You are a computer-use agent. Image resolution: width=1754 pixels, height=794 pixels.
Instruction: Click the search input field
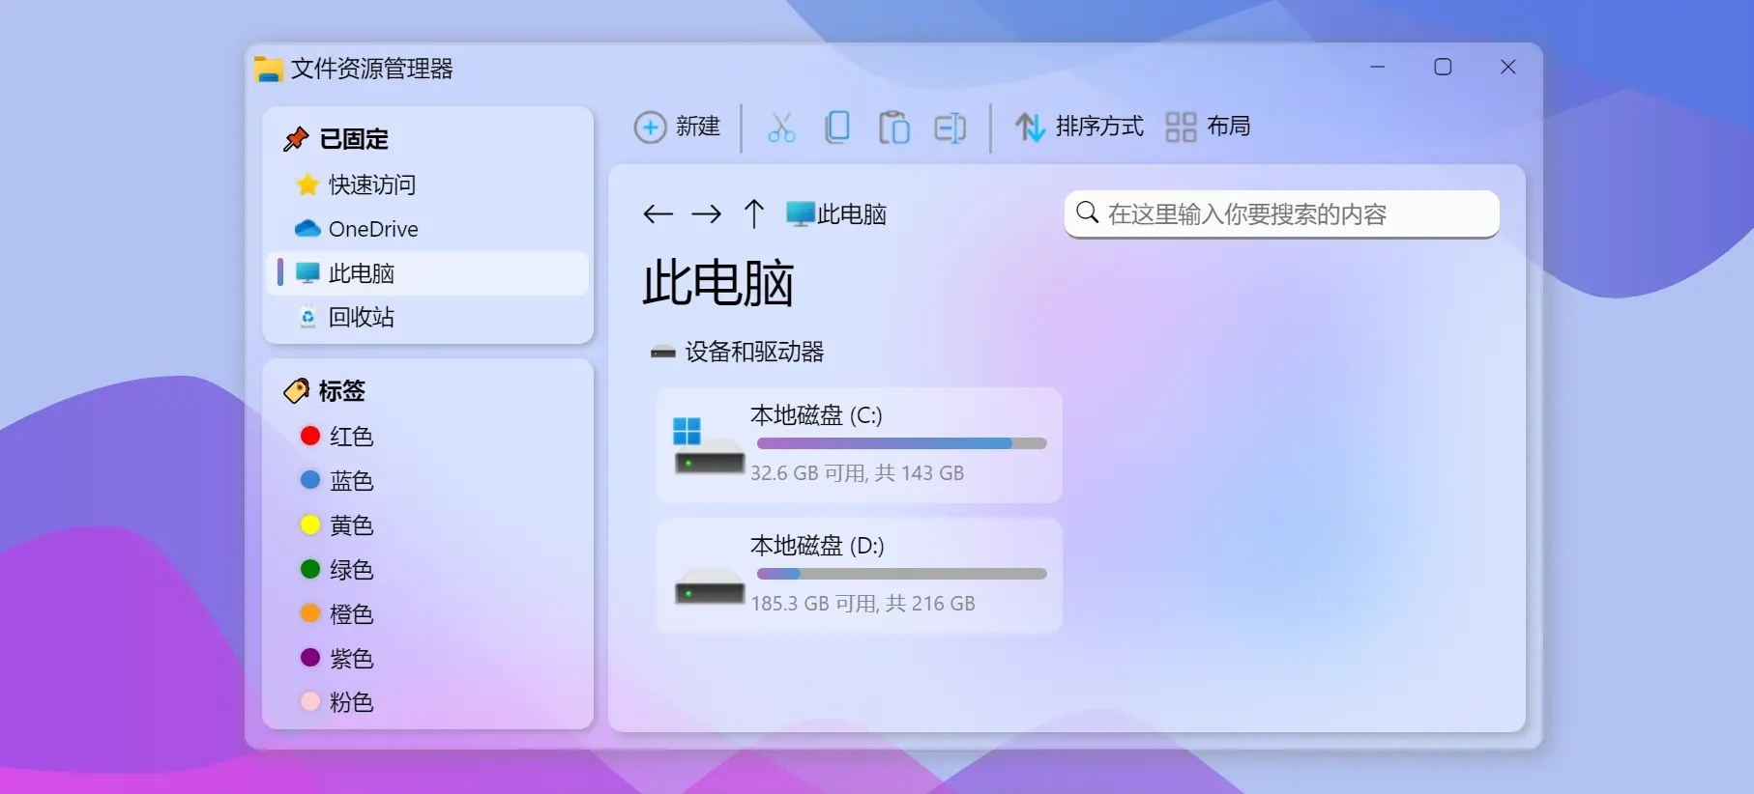click(1296, 214)
